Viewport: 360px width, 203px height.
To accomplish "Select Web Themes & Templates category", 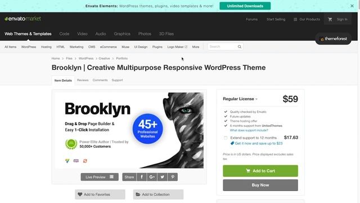I will pos(28,34).
